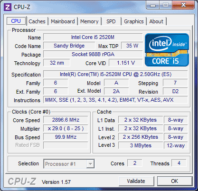Viewport: 198px width, 191px height.
Task: Click the Name field Intel Core i5 2520M
Action: pos(93,37)
